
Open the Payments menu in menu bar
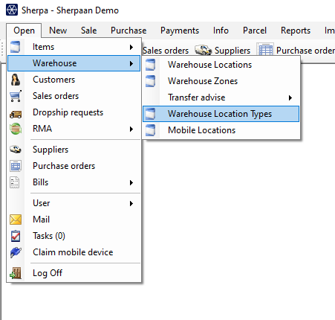coord(180,31)
